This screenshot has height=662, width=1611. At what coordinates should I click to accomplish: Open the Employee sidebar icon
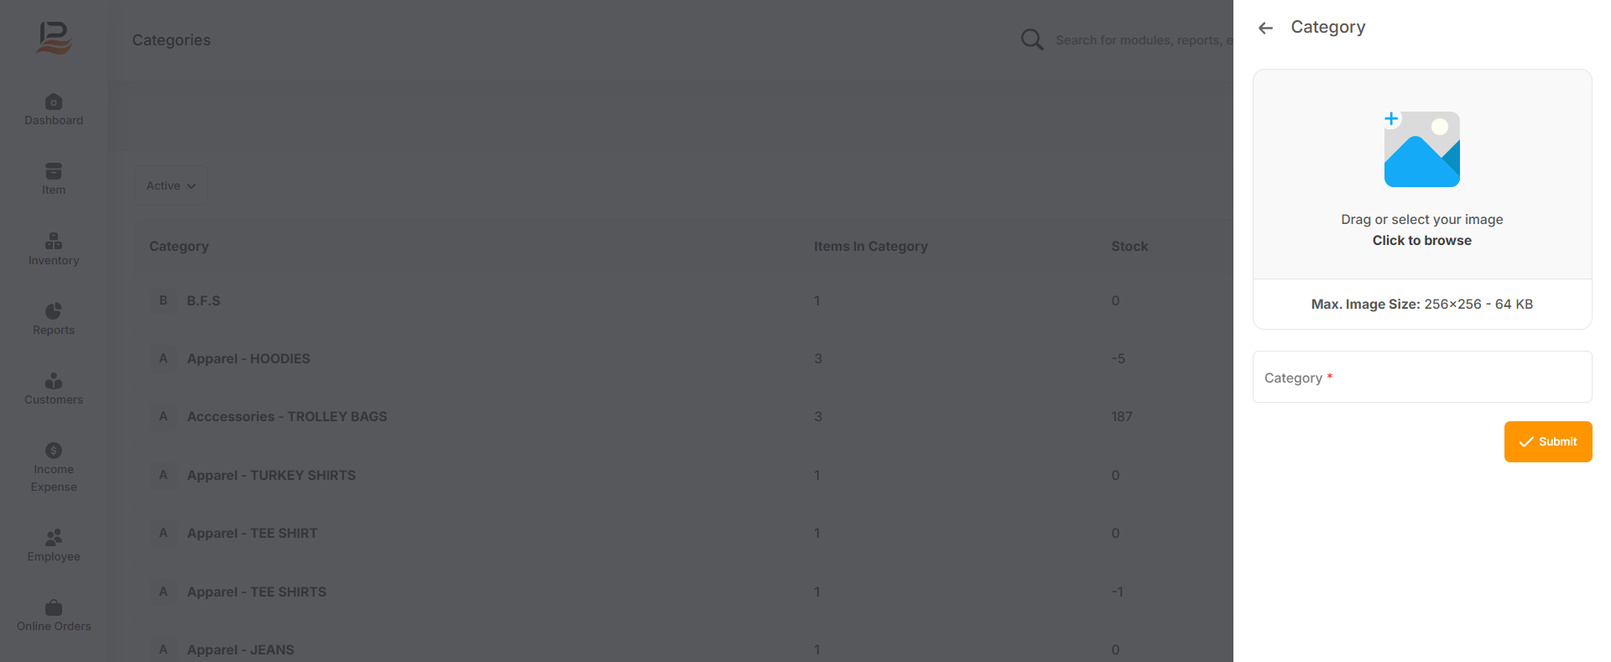pyautogui.click(x=54, y=537)
